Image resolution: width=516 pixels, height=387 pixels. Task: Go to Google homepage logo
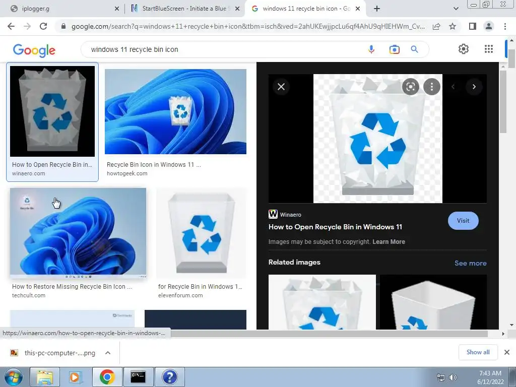34,50
